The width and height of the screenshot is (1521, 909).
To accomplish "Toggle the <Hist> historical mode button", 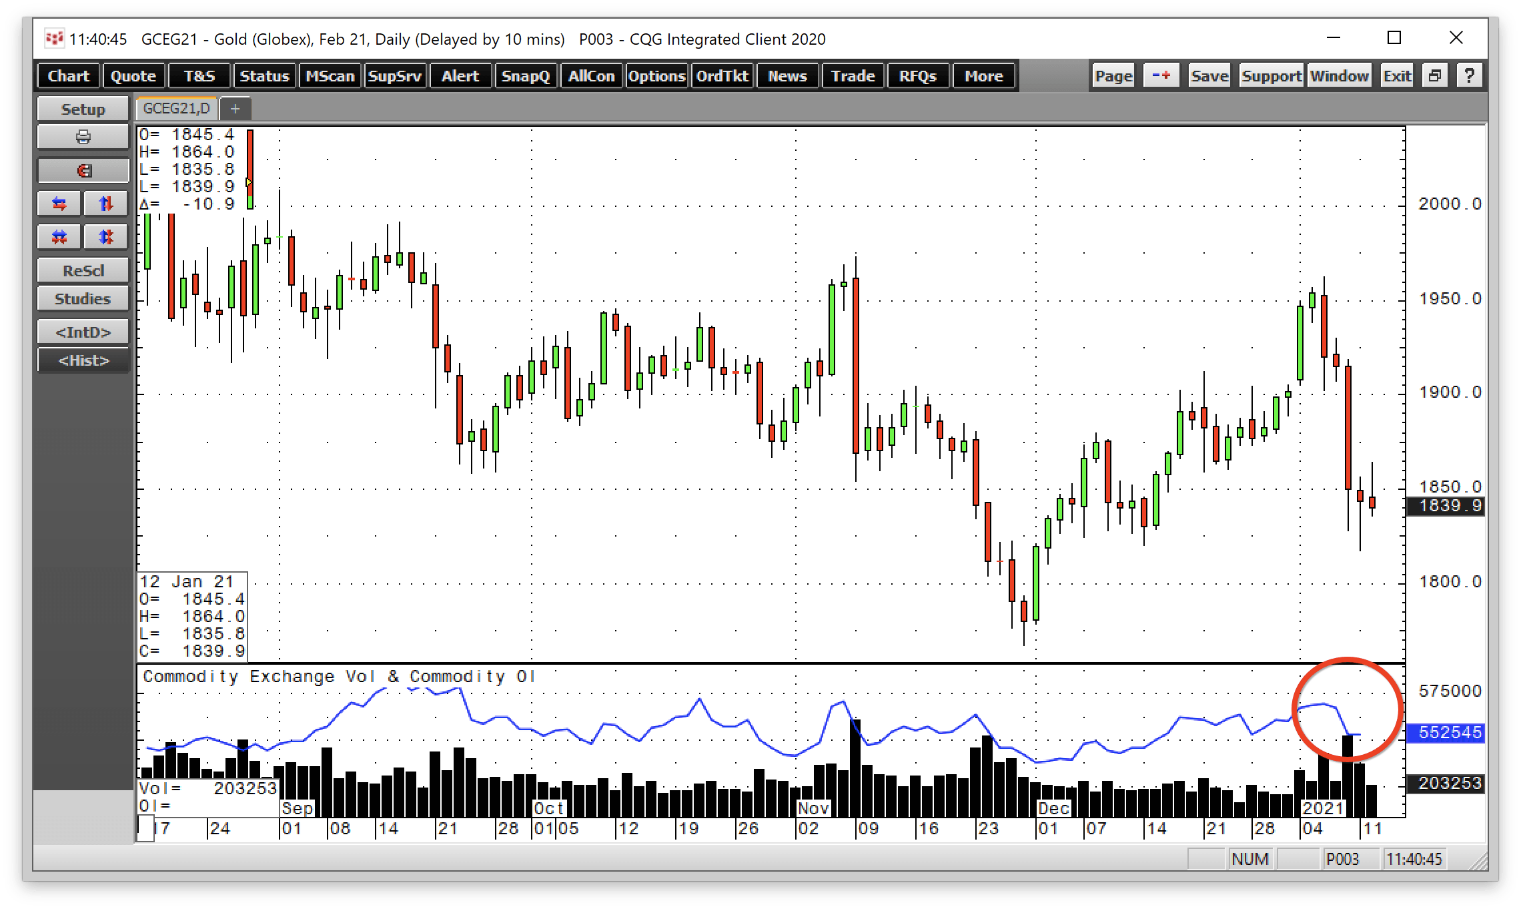I will [83, 360].
